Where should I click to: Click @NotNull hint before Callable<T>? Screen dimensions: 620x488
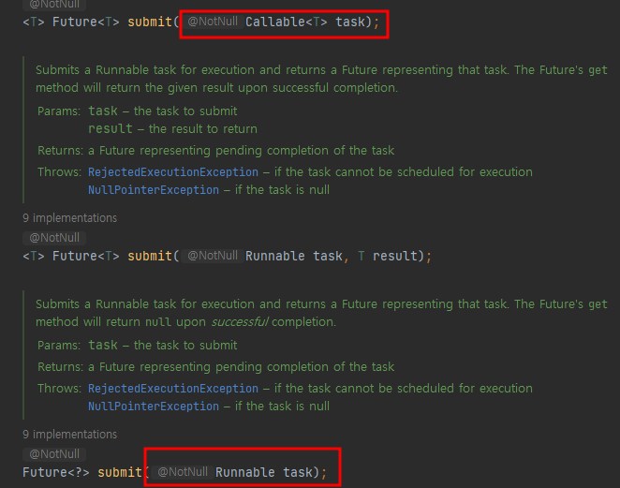(x=213, y=22)
